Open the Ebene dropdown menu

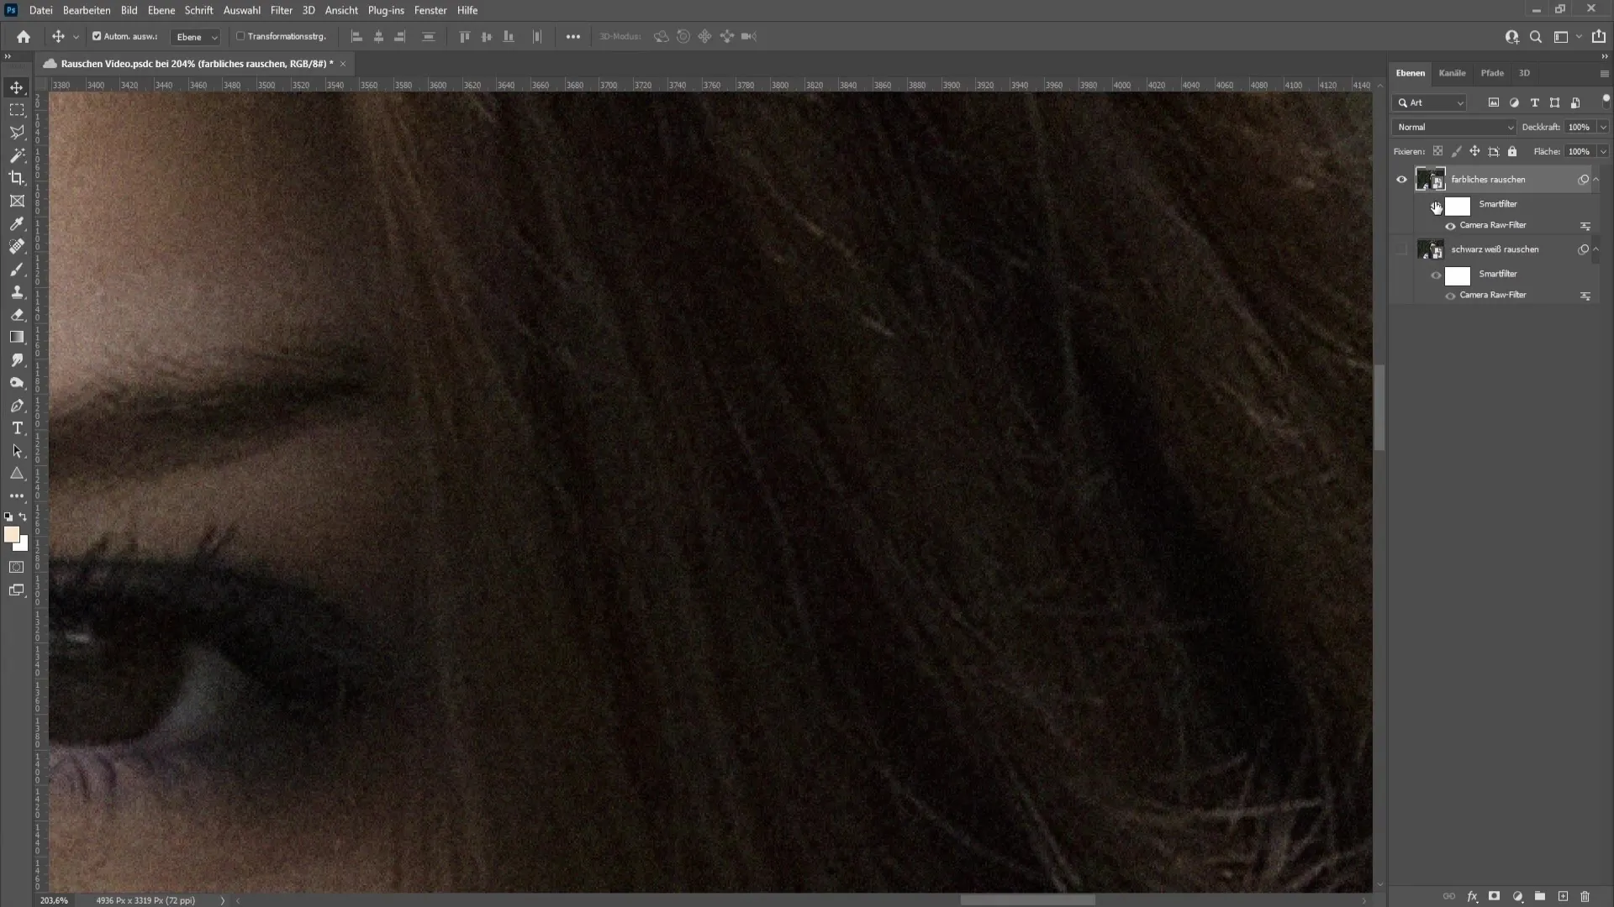click(x=160, y=10)
